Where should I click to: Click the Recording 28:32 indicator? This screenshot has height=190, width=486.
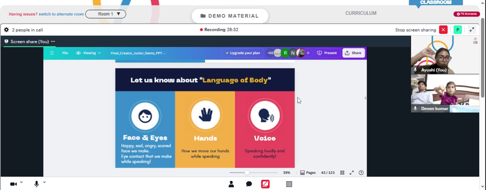(x=219, y=30)
